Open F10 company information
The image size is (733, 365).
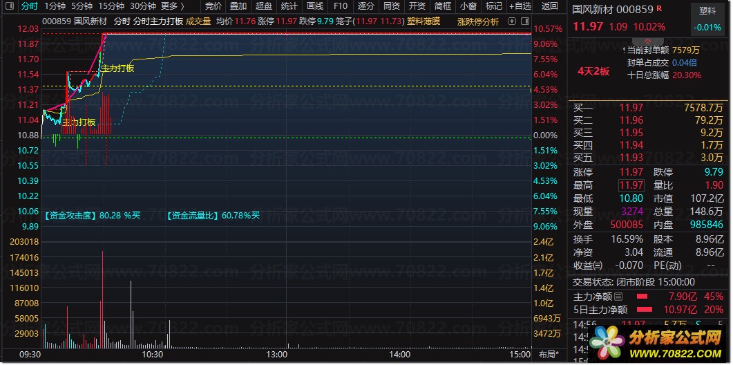[341, 6]
